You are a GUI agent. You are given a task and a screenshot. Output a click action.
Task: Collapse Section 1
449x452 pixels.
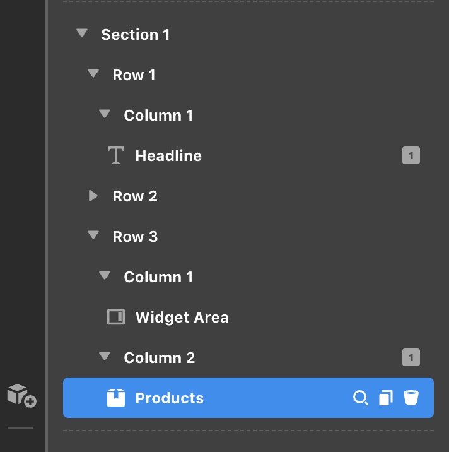[x=82, y=33]
